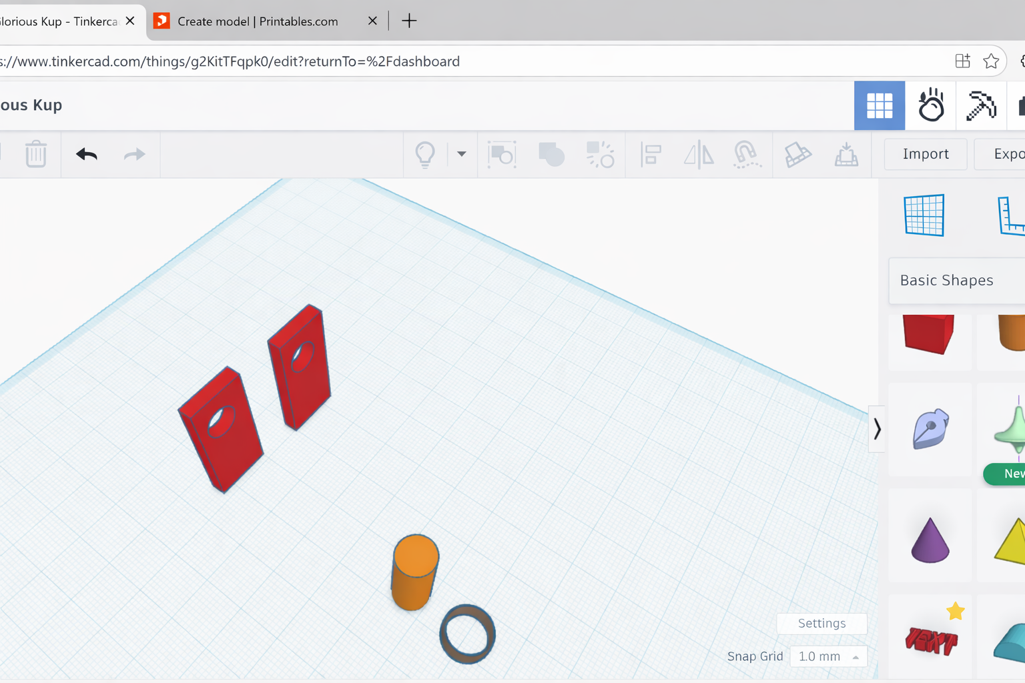Open a new browser tab
The image size is (1025, 683).
click(x=409, y=21)
